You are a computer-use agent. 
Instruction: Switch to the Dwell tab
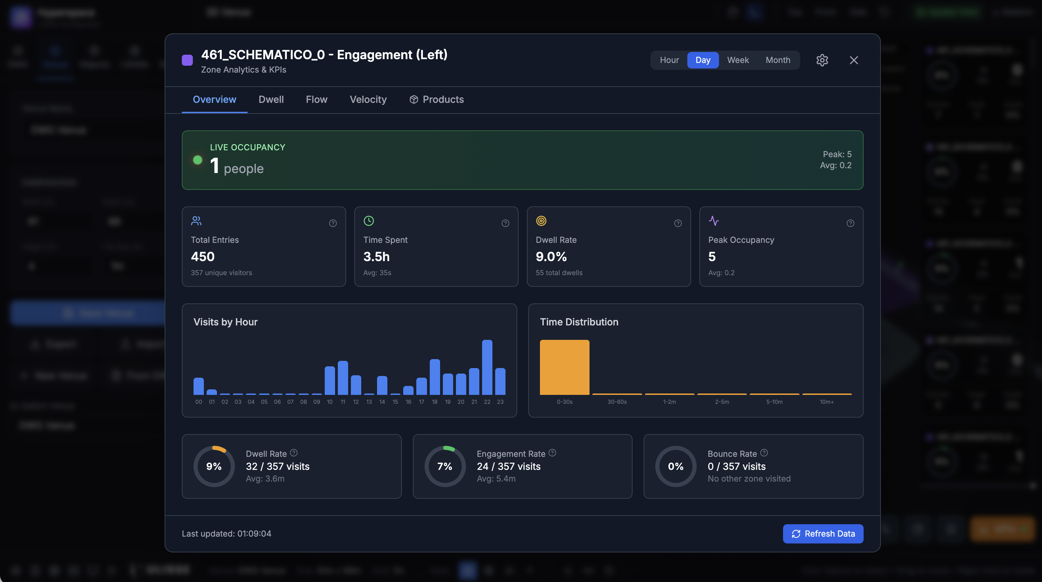pos(271,99)
